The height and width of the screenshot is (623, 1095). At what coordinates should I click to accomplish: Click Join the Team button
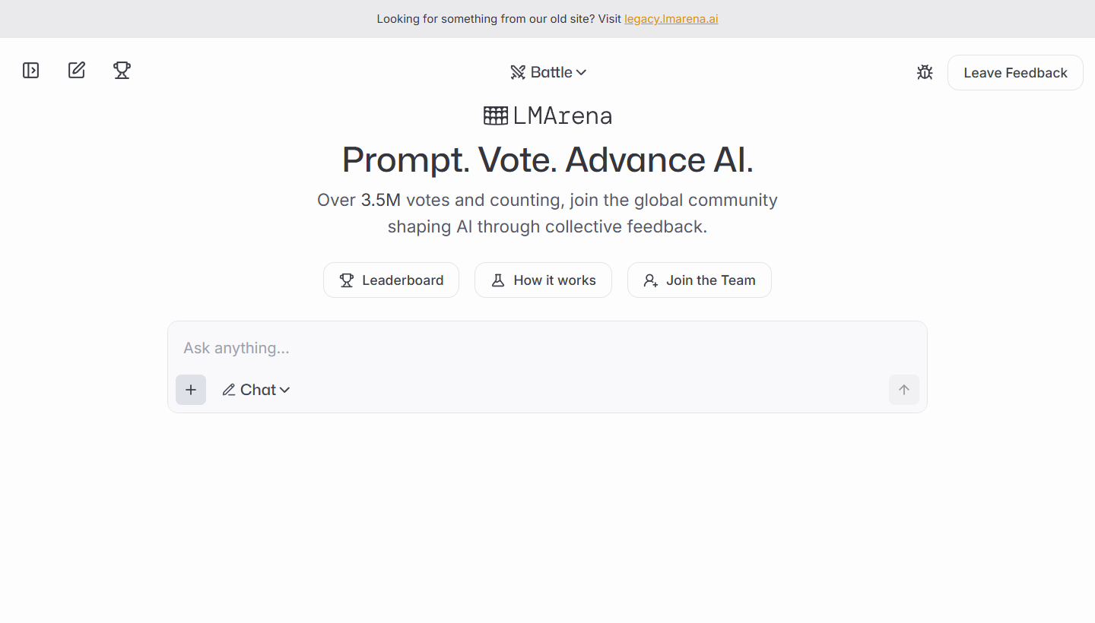[x=700, y=280]
